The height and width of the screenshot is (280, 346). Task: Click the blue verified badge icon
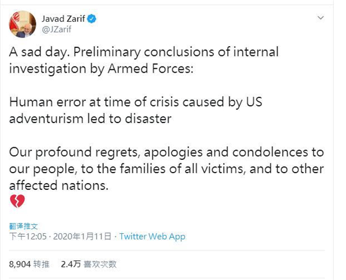(92, 19)
